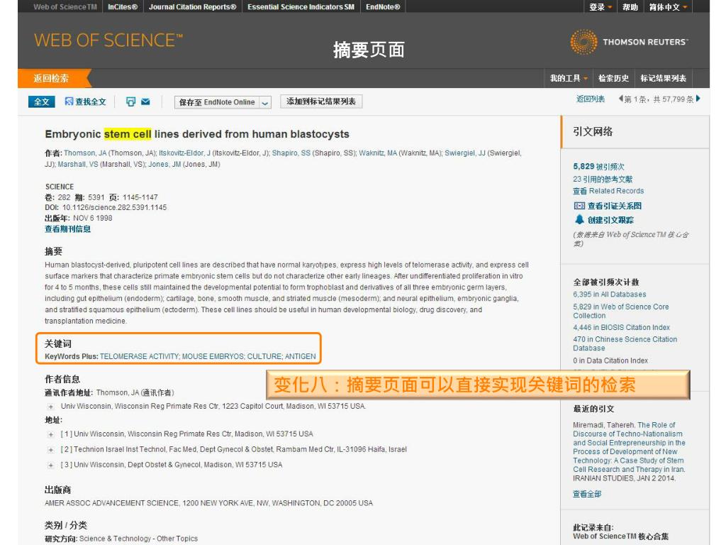Open EndNote in top bar
This screenshot has width=726, height=545.
pos(383,7)
